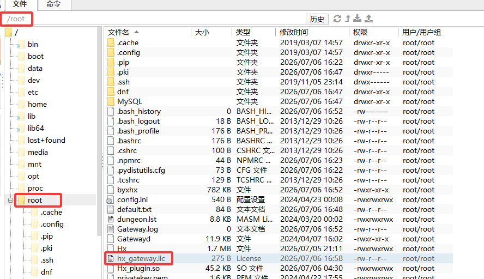Sort by the 文件名 column header
This screenshot has height=279, width=484.
pyautogui.click(x=118, y=32)
